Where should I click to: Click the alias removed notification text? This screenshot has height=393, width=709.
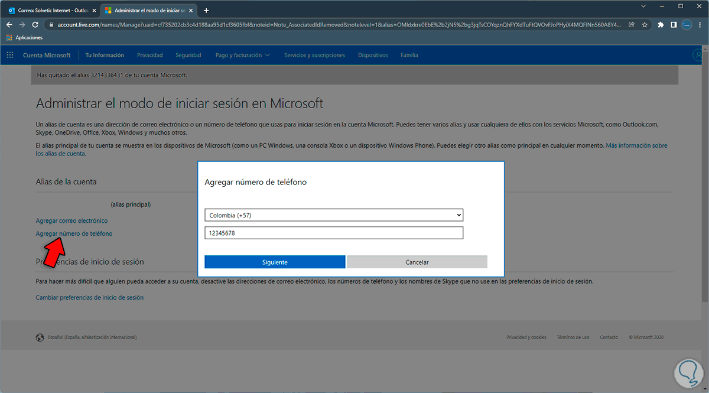[x=112, y=75]
